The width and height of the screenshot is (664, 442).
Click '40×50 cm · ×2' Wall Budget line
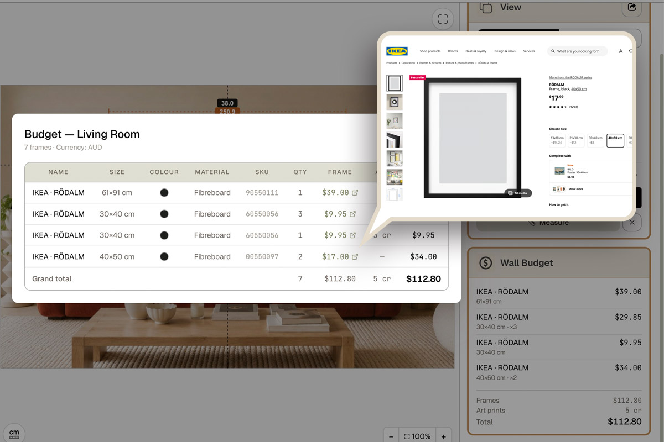(x=496, y=378)
